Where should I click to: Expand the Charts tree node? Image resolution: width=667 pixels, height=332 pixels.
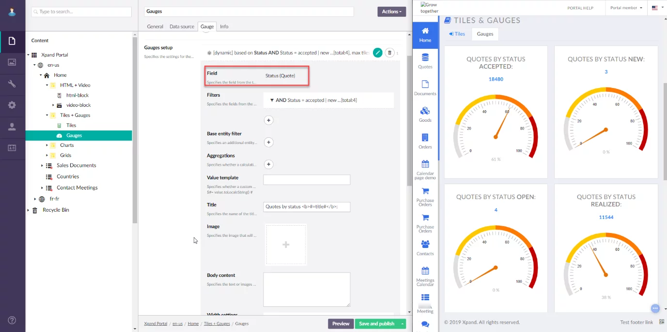pyautogui.click(x=47, y=145)
